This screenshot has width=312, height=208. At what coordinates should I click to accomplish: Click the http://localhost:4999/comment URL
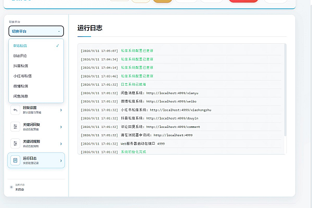pos(173,127)
